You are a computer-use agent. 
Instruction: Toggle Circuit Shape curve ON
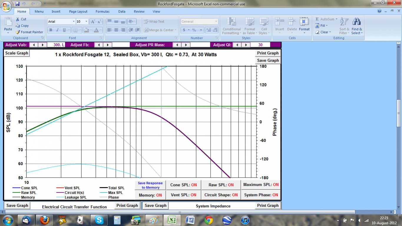221,195
